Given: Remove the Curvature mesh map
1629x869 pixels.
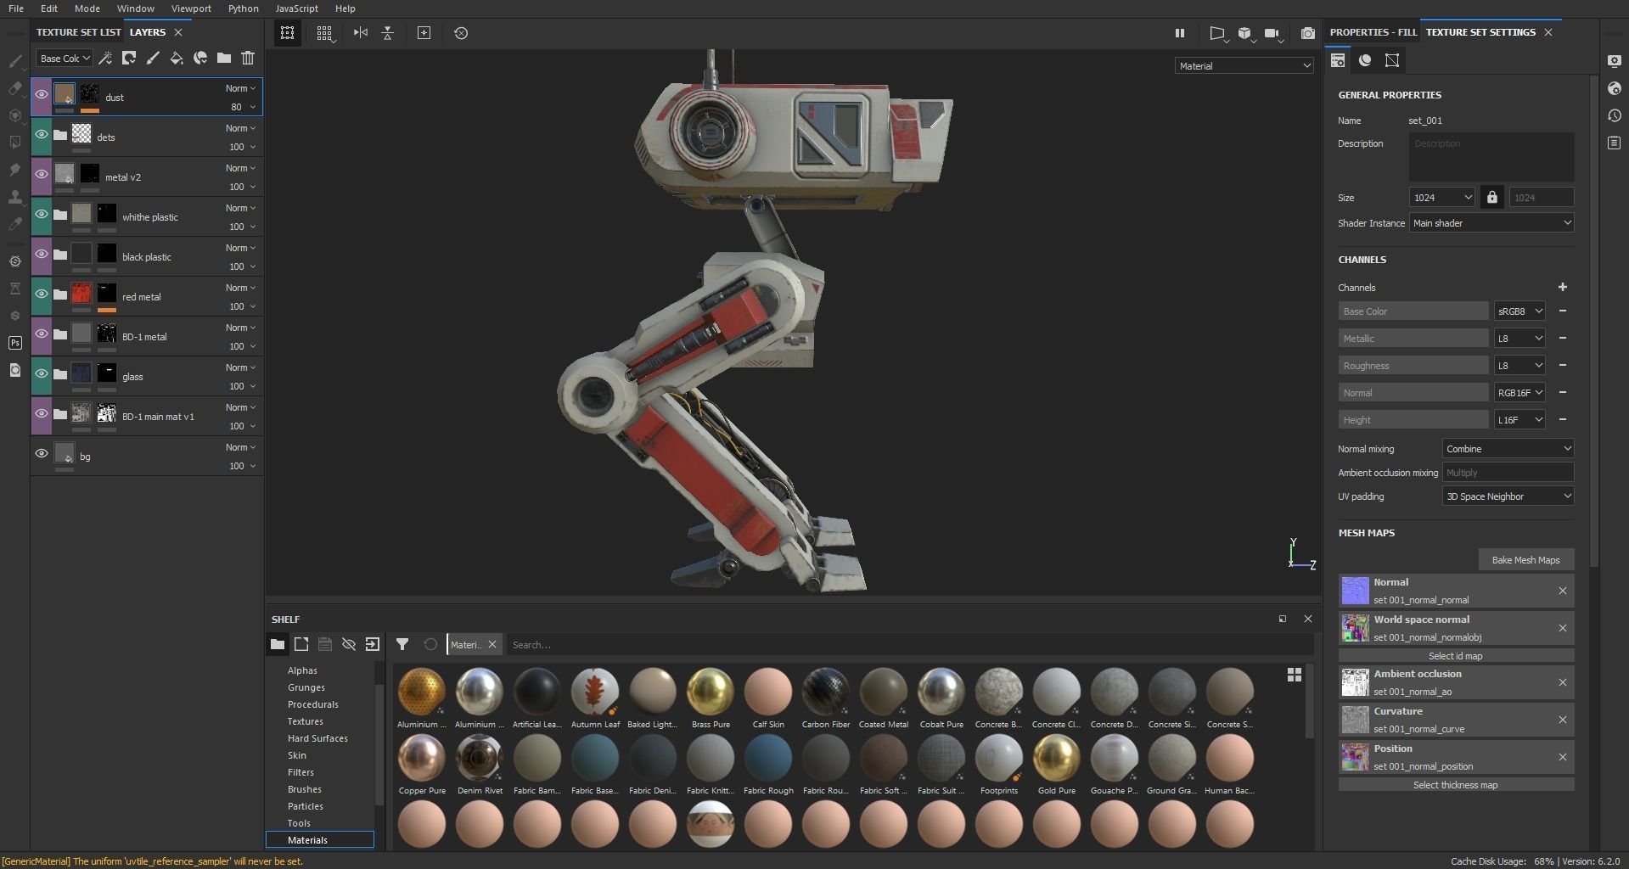Looking at the screenshot, I should click(x=1562, y=720).
